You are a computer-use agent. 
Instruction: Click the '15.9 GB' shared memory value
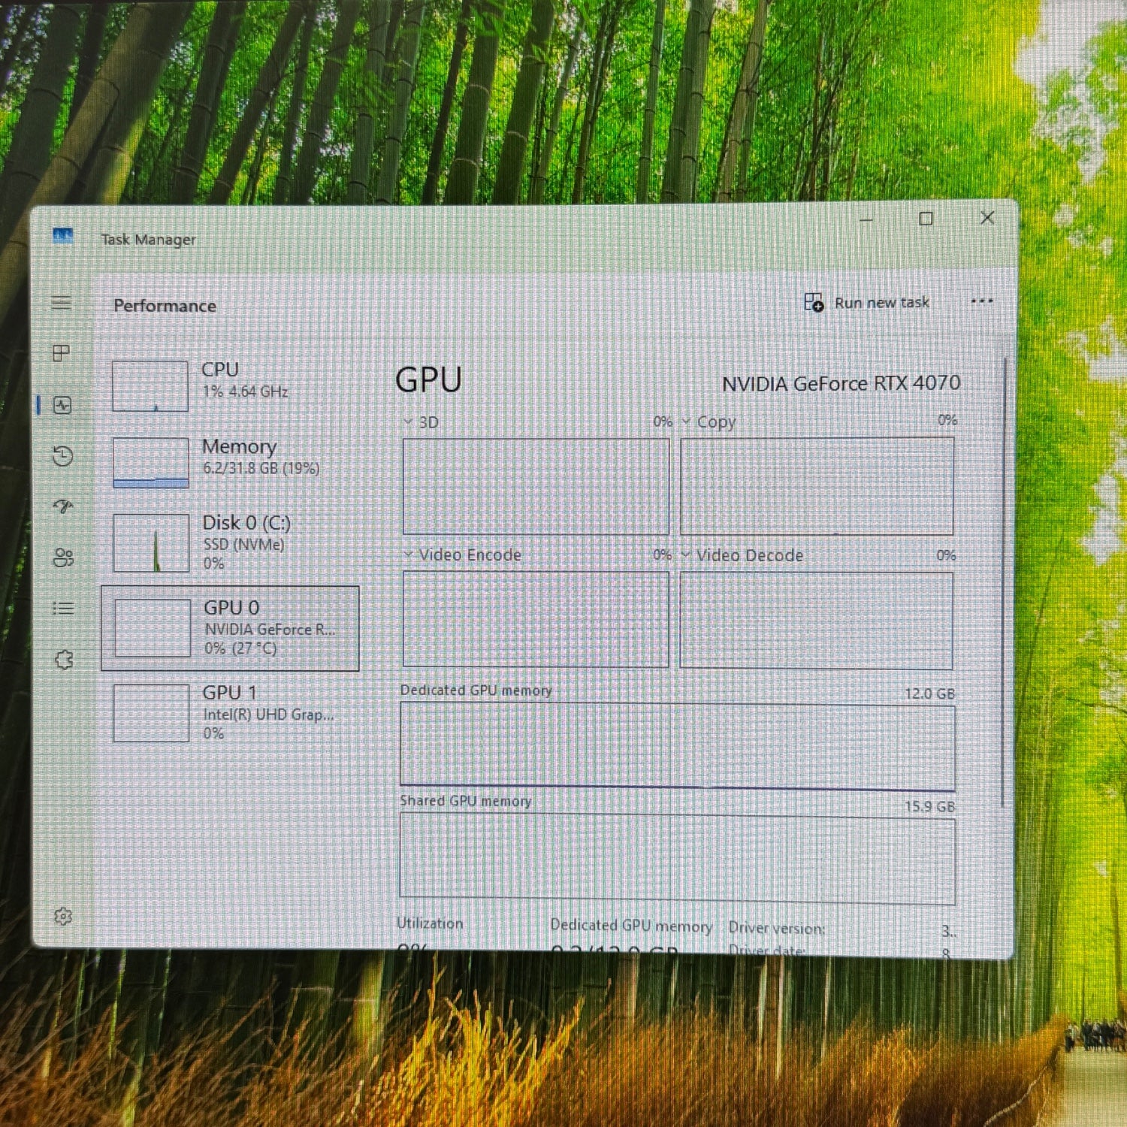tap(929, 806)
